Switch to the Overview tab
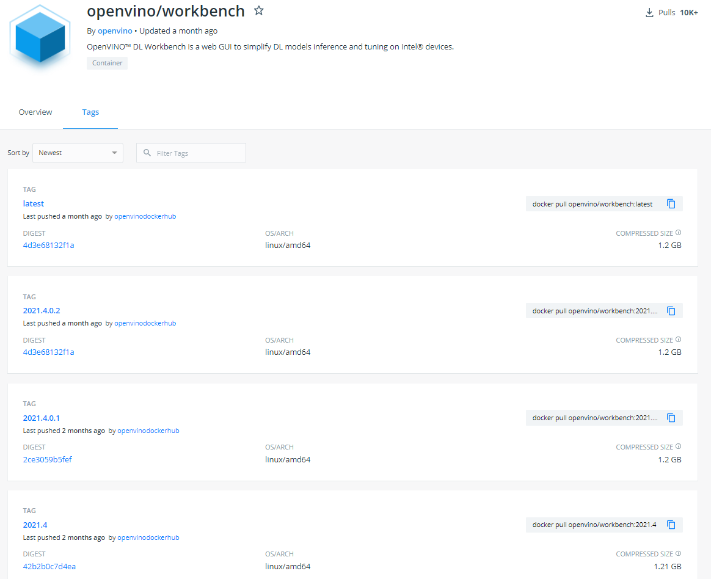711x579 pixels. pyautogui.click(x=35, y=112)
